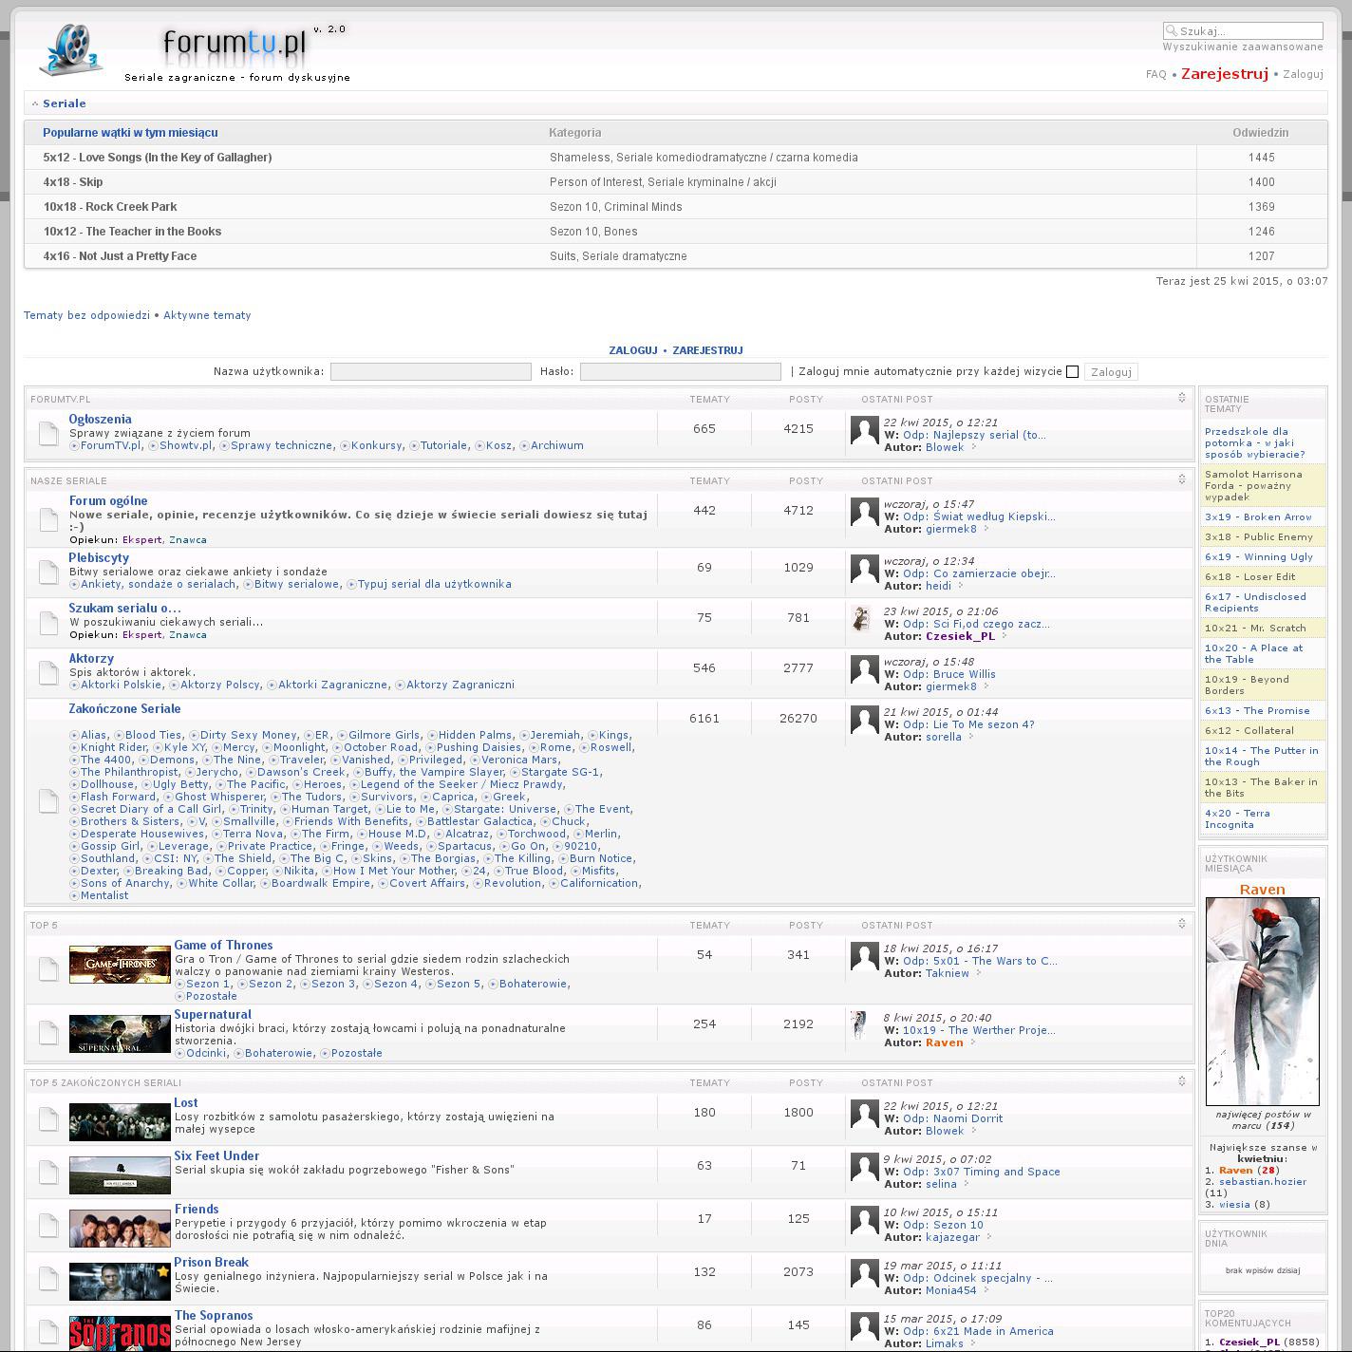Open the FAQ menu item
Viewport: 1352px width, 1352px height.
point(1155,74)
